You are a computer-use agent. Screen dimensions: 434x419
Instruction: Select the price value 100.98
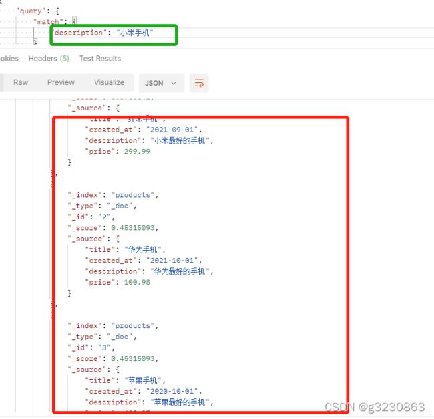137,282
